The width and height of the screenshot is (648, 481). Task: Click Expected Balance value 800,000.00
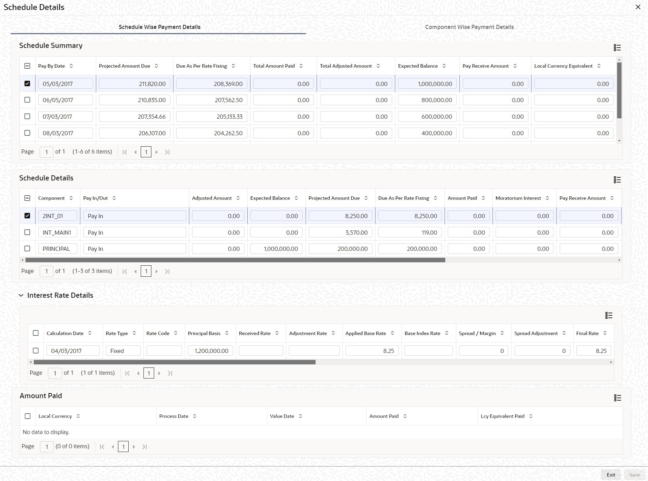pyautogui.click(x=427, y=100)
